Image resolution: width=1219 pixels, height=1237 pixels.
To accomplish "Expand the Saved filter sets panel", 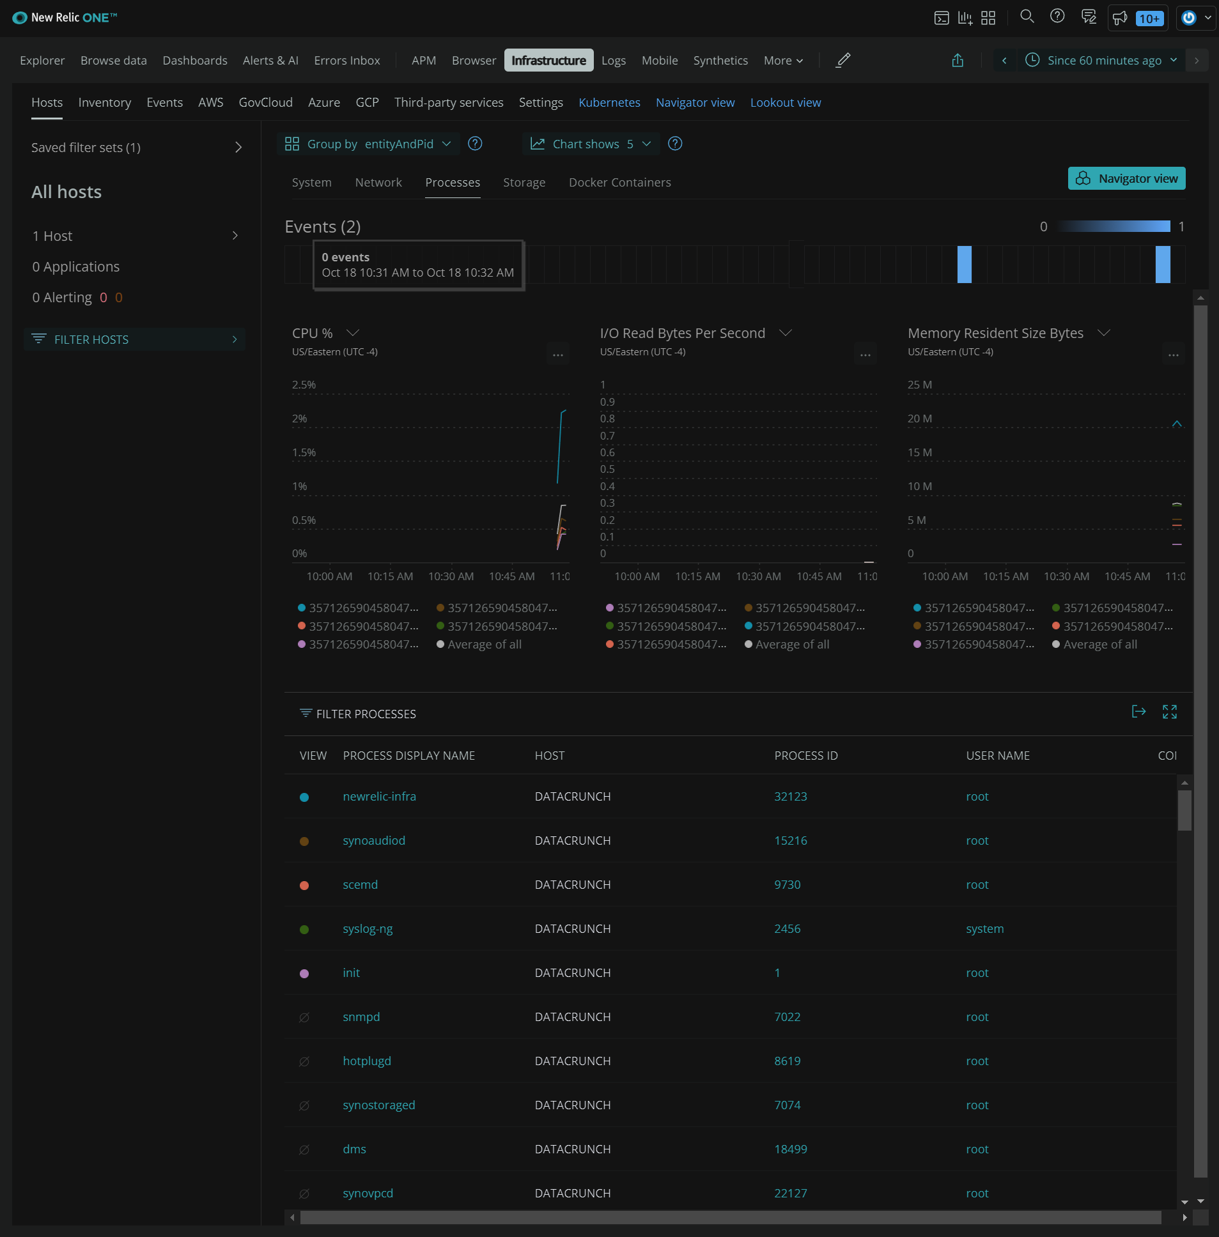I will pos(137,147).
